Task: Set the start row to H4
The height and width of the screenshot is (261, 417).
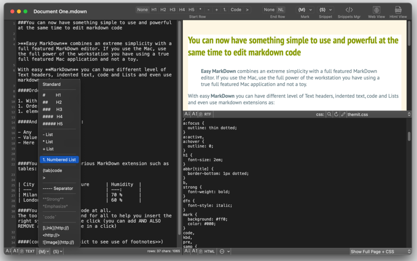Action: coord(182,9)
